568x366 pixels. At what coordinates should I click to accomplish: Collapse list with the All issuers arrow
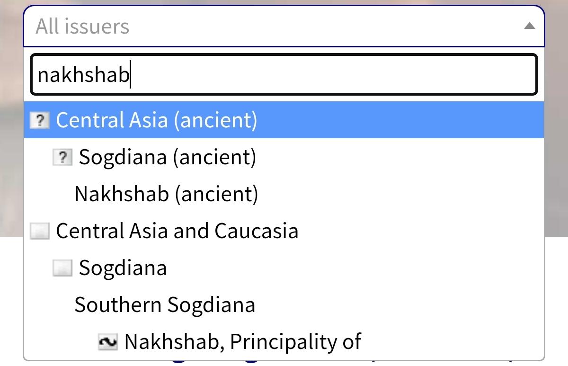click(x=530, y=27)
